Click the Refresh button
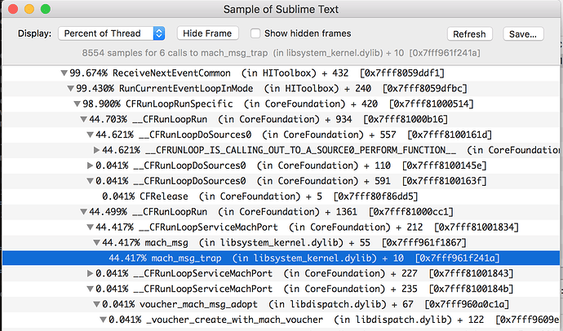Screen dimensions: 563x331 [x=469, y=34]
